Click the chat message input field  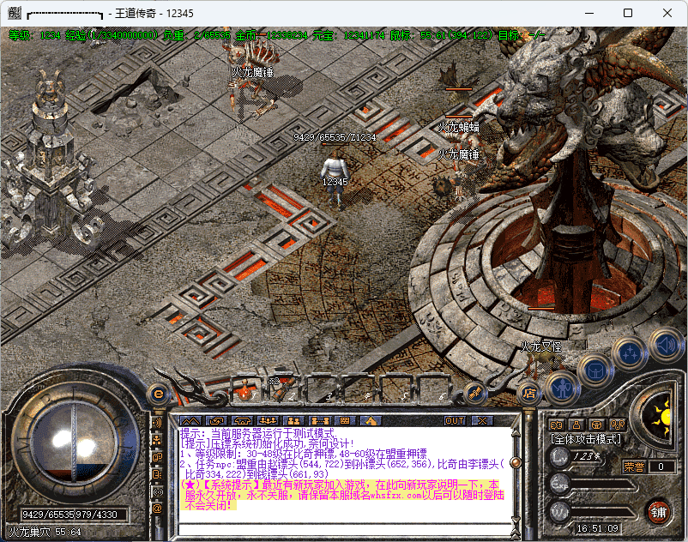pyautogui.click(x=346, y=529)
